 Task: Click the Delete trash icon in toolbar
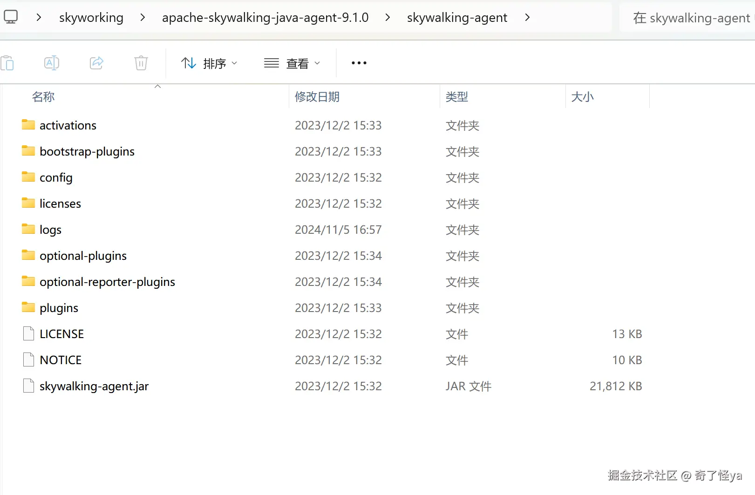coord(141,63)
